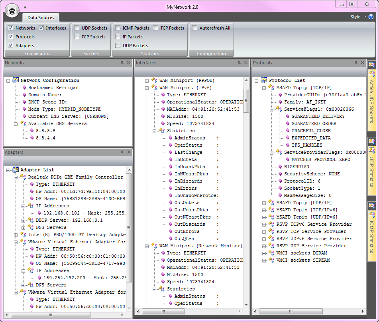Click the Network Configuration root icon
This screenshot has width=379, height=322.
pyautogui.click(x=16, y=80)
